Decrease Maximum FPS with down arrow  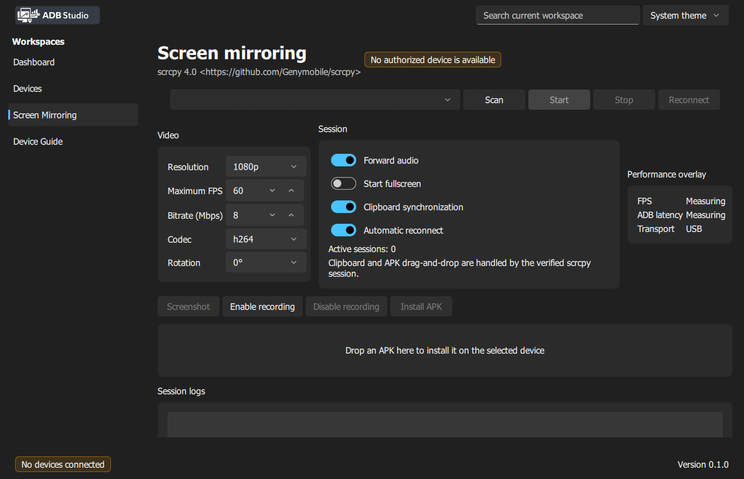pyautogui.click(x=272, y=190)
